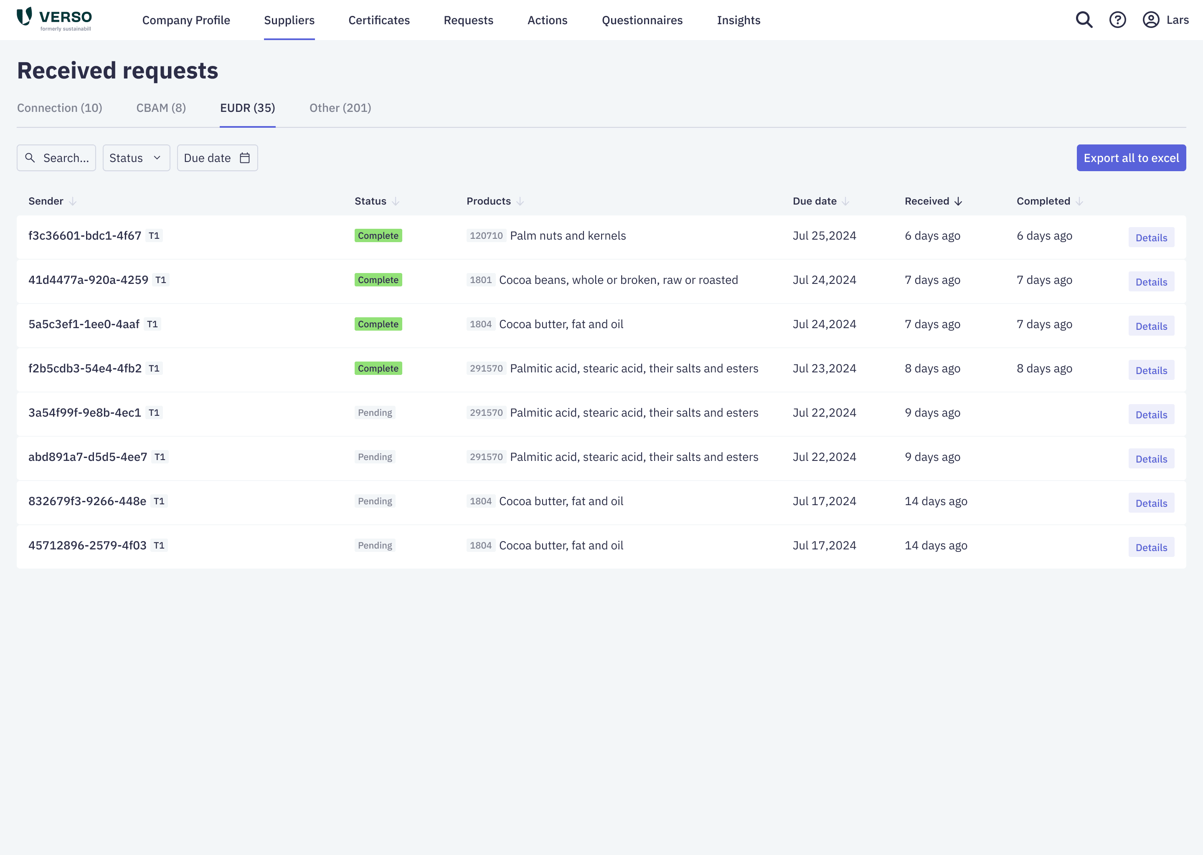Select sender 832679f3-9266-448e
Viewport: 1203px width, 855px height.
[x=87, y=501]
